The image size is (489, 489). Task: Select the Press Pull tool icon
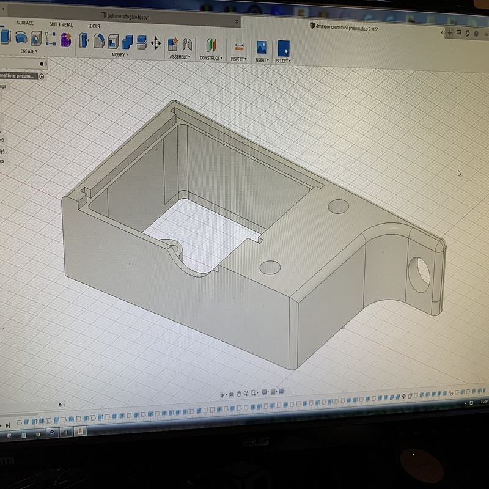(x=84, y=40)
